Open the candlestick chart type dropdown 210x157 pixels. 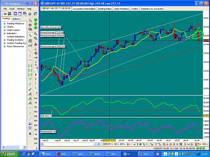[129, 144]
